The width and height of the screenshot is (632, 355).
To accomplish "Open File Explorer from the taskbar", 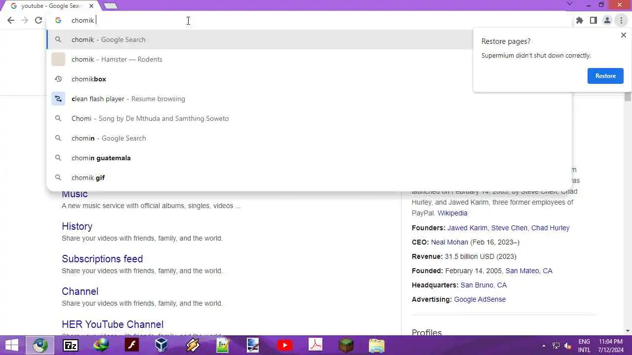I will tap(376, 345).
